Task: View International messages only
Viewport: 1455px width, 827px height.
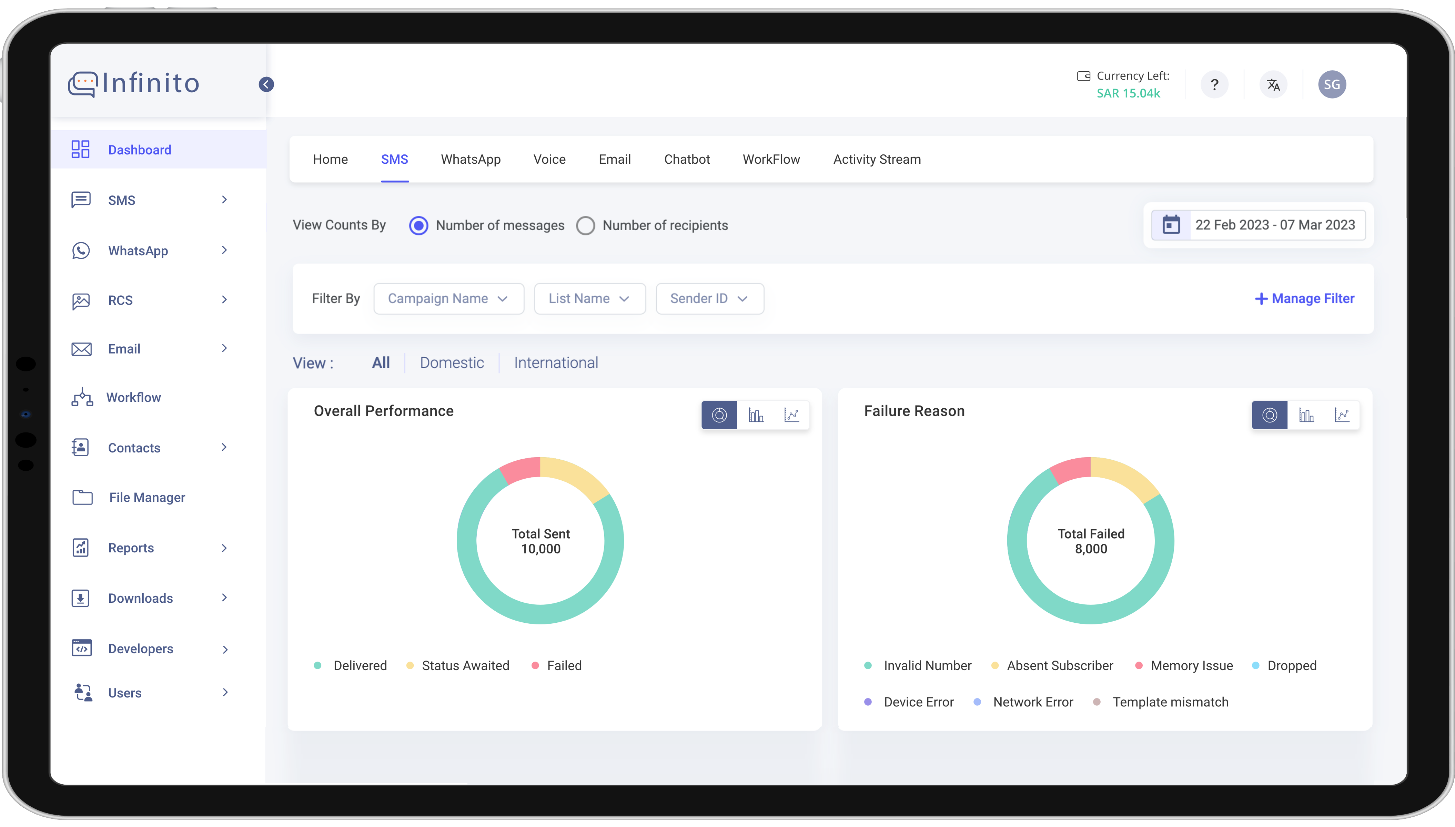Action: pos(556,363)
